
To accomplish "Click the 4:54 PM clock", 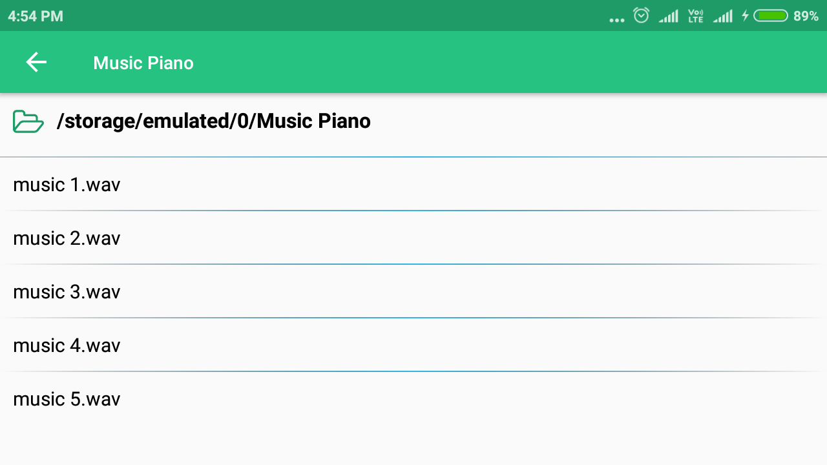I will pos(36,16).
